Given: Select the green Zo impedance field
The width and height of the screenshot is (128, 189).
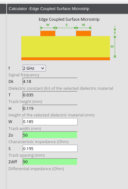Looking at the screenshot, I should 50,135.
